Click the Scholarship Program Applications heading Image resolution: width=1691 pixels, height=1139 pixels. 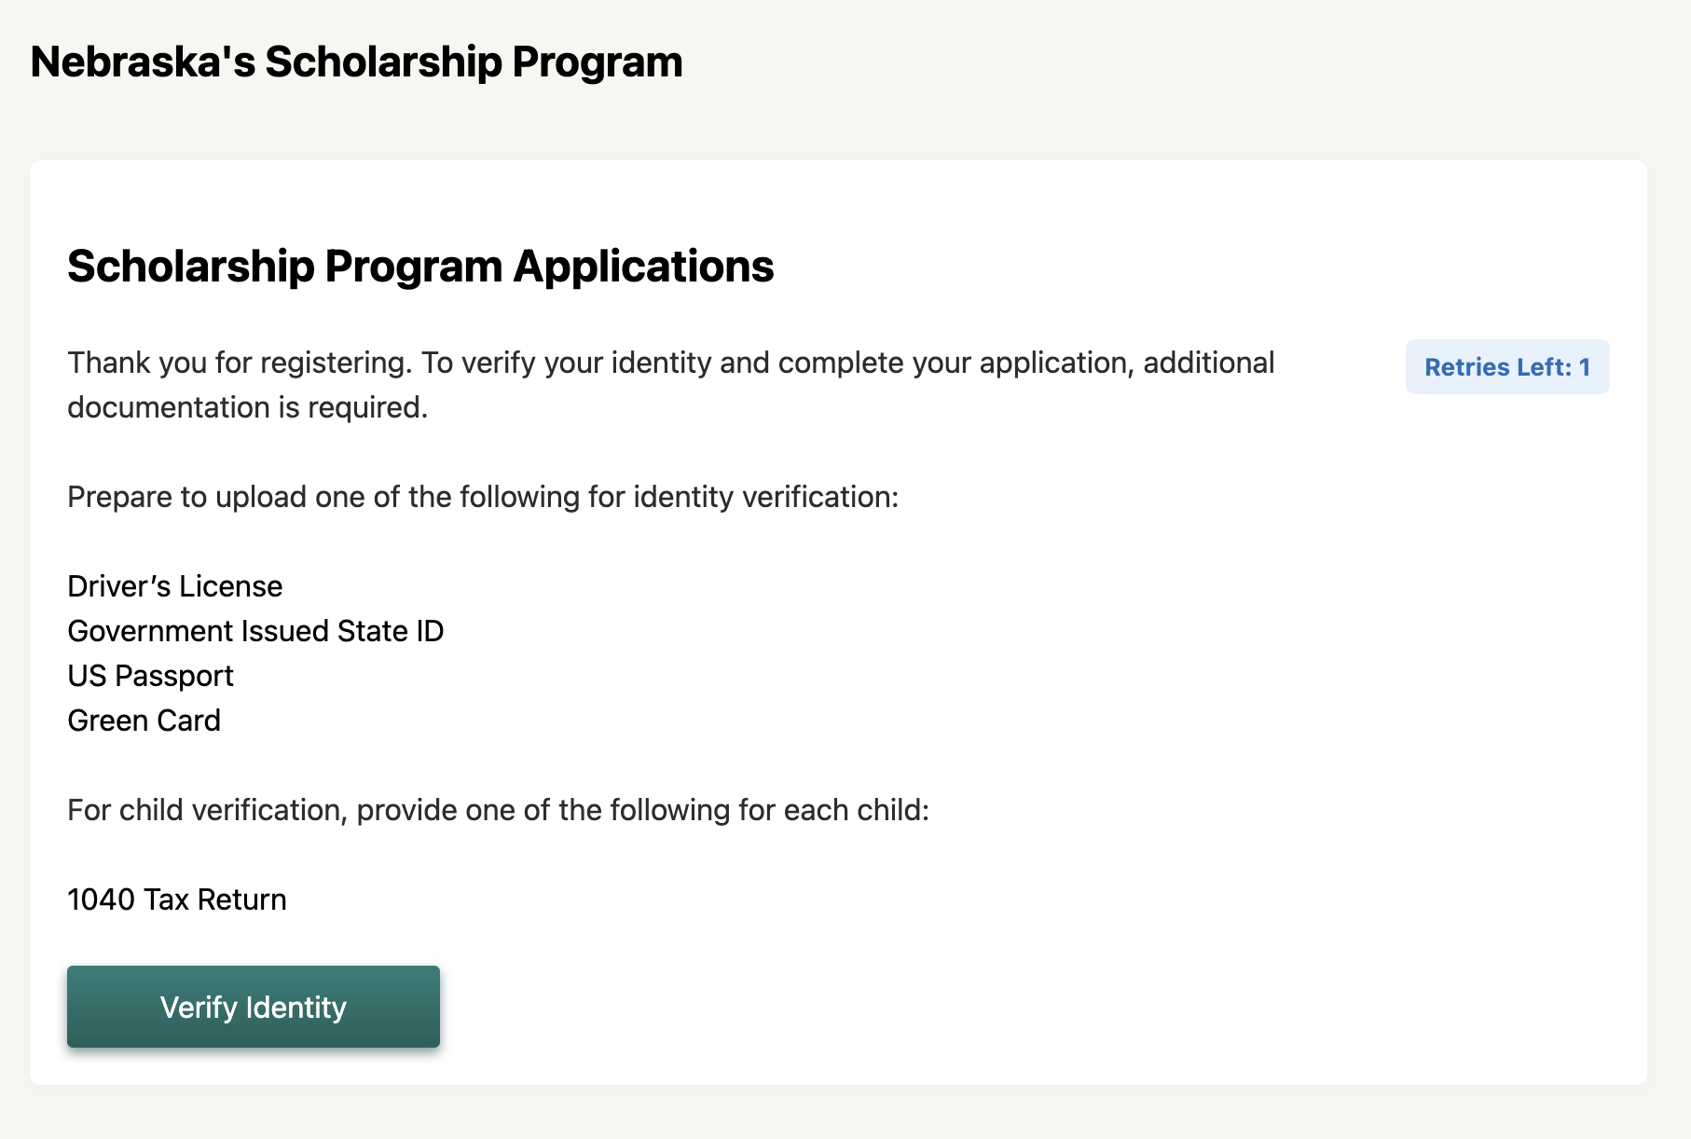tap(420, 267)
